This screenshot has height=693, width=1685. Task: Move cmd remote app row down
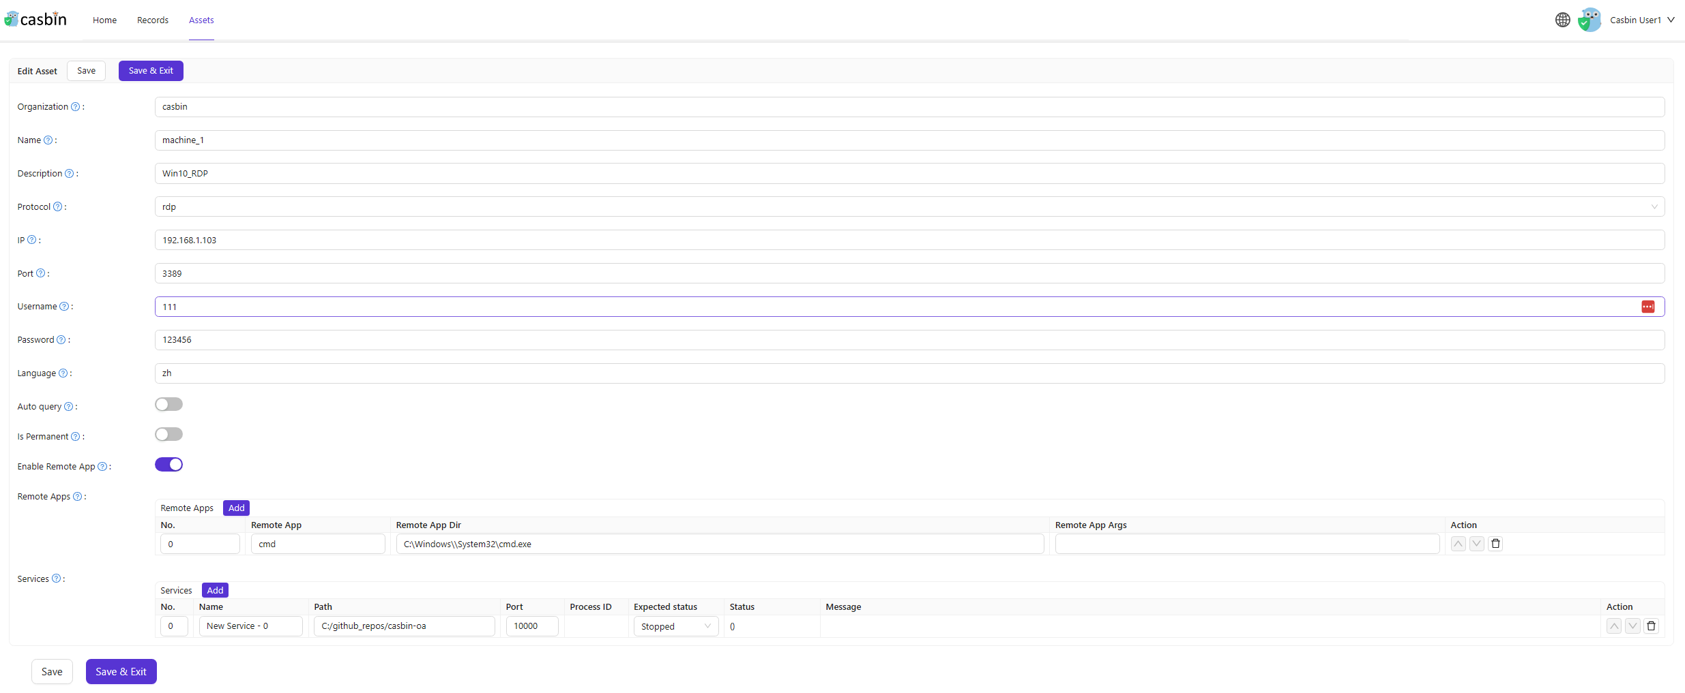[x=1477, y=544]
